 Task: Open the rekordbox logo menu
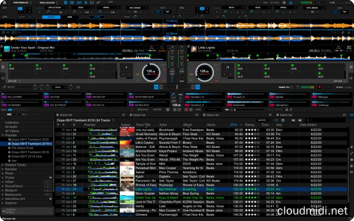click(x=5, y=3)
